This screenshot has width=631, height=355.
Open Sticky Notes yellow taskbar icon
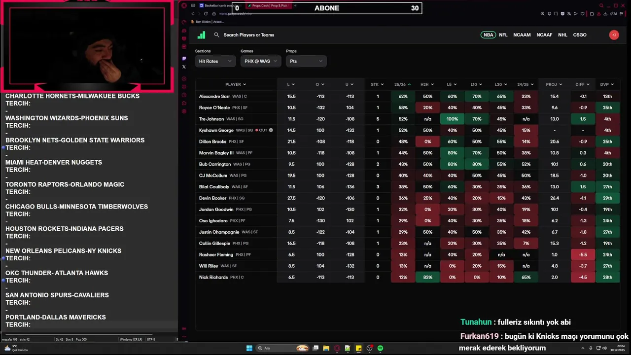tap(358, 348)
